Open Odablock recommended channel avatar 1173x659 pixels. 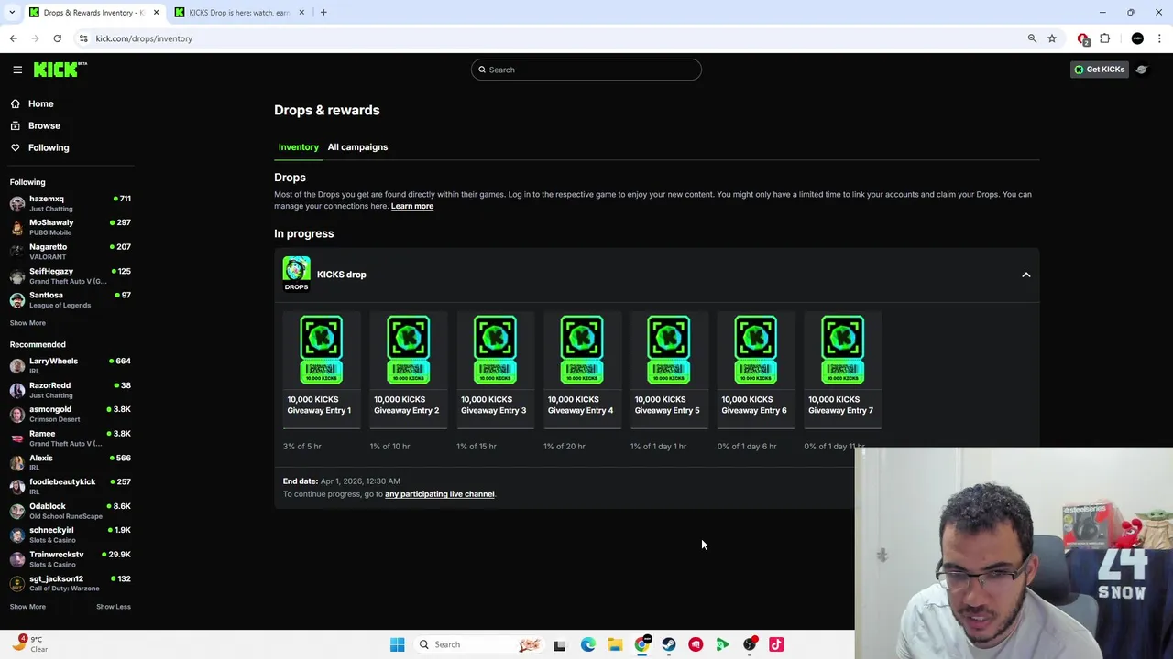coord(17,511)
